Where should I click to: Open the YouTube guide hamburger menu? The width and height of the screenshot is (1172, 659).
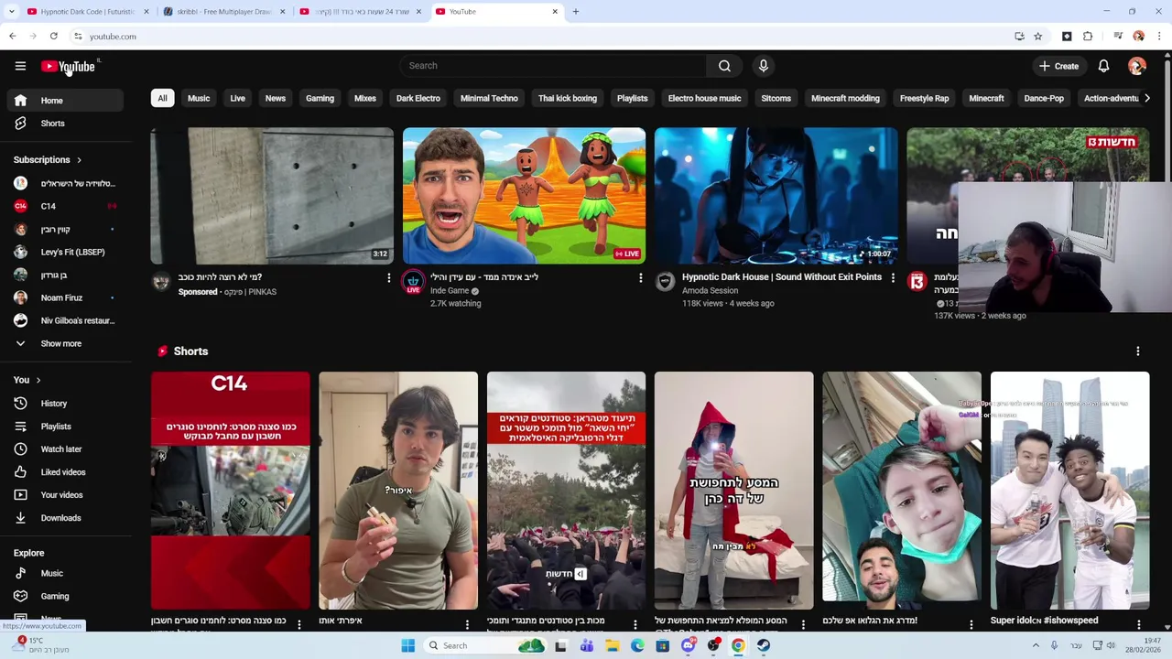[x=20, y=66]
